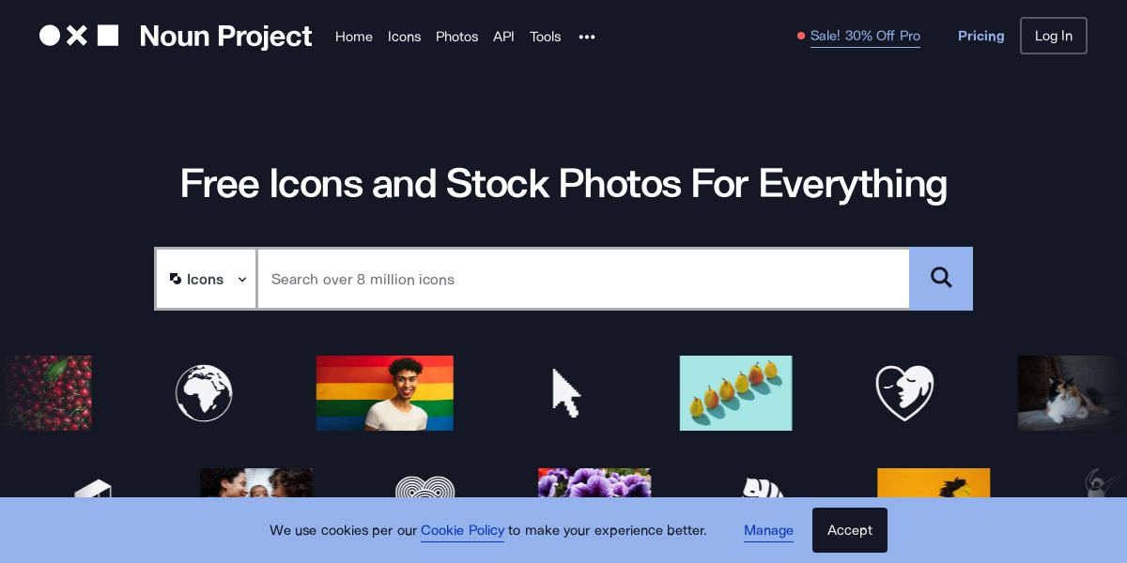Open the Icons menu item

point(404,37)
